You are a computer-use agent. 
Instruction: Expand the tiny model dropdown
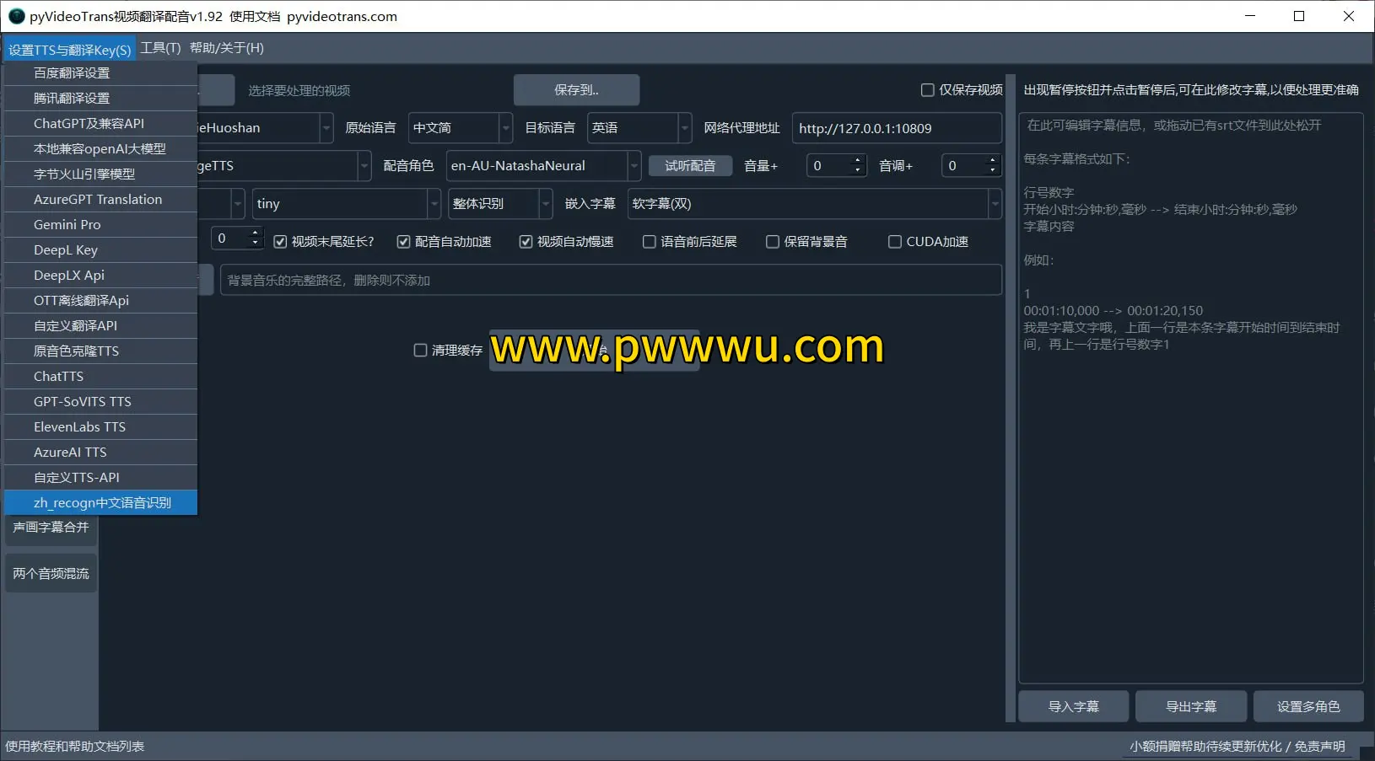pyautogui.click(x=433, y=204)
